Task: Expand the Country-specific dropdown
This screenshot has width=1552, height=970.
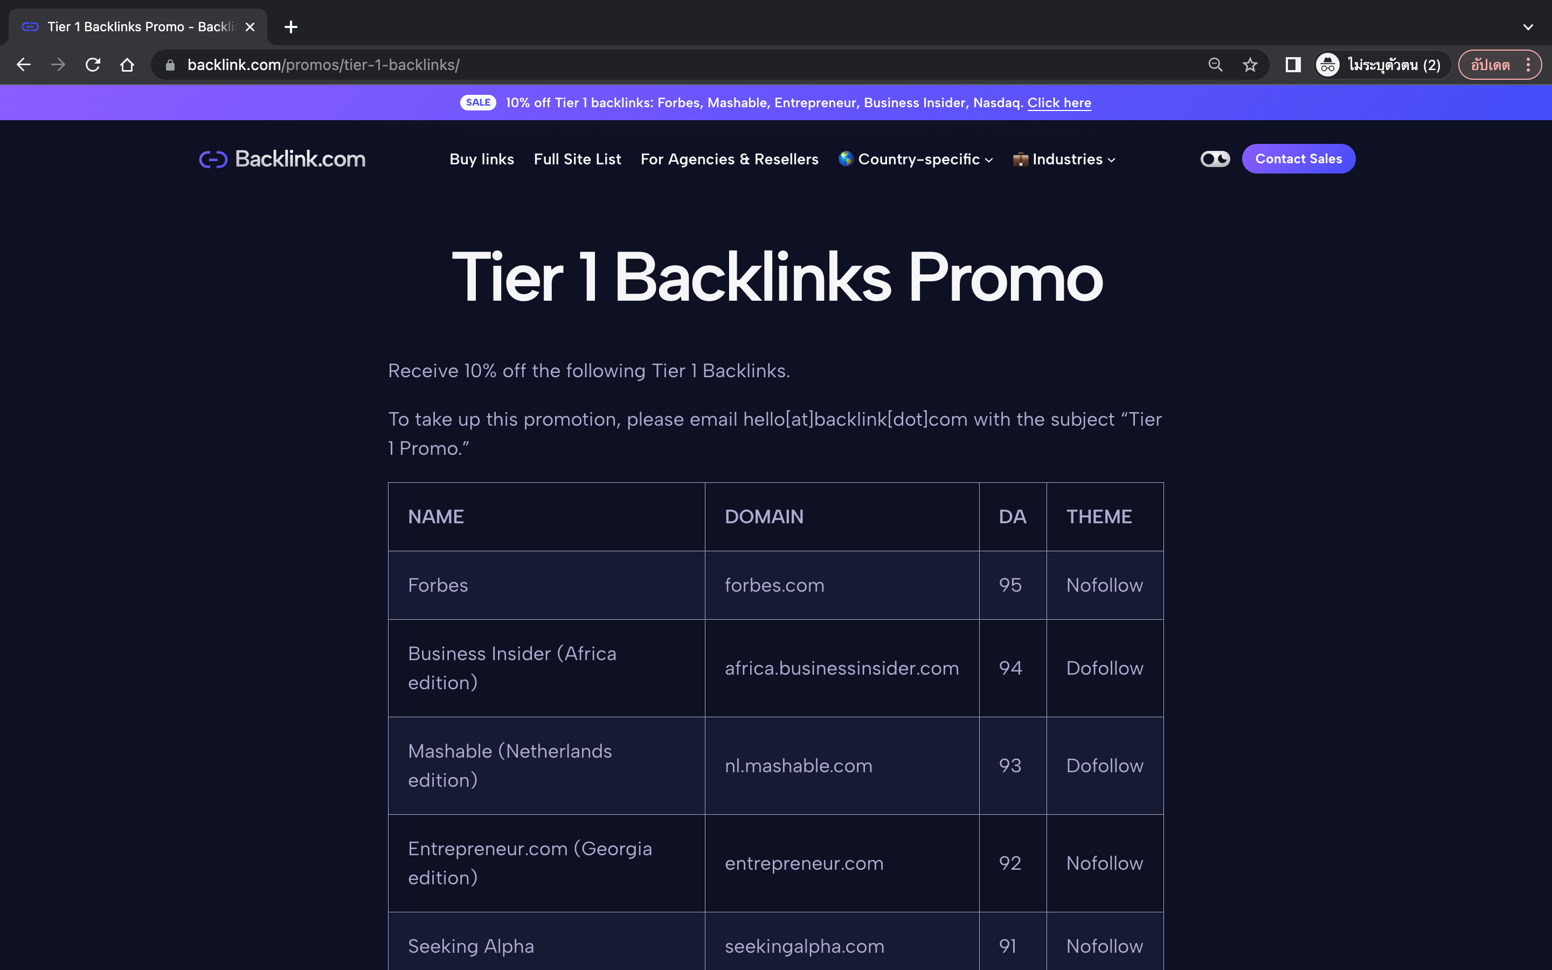Action: [x=916, y=159]
